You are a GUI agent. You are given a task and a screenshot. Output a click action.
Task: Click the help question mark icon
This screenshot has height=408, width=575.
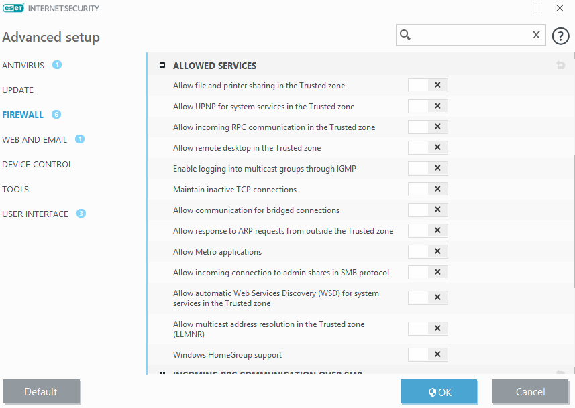point(560,36)
